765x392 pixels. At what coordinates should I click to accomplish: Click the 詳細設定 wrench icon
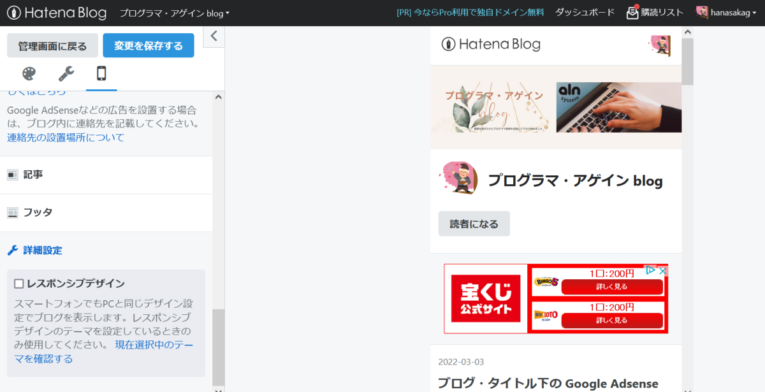[13, 250]
